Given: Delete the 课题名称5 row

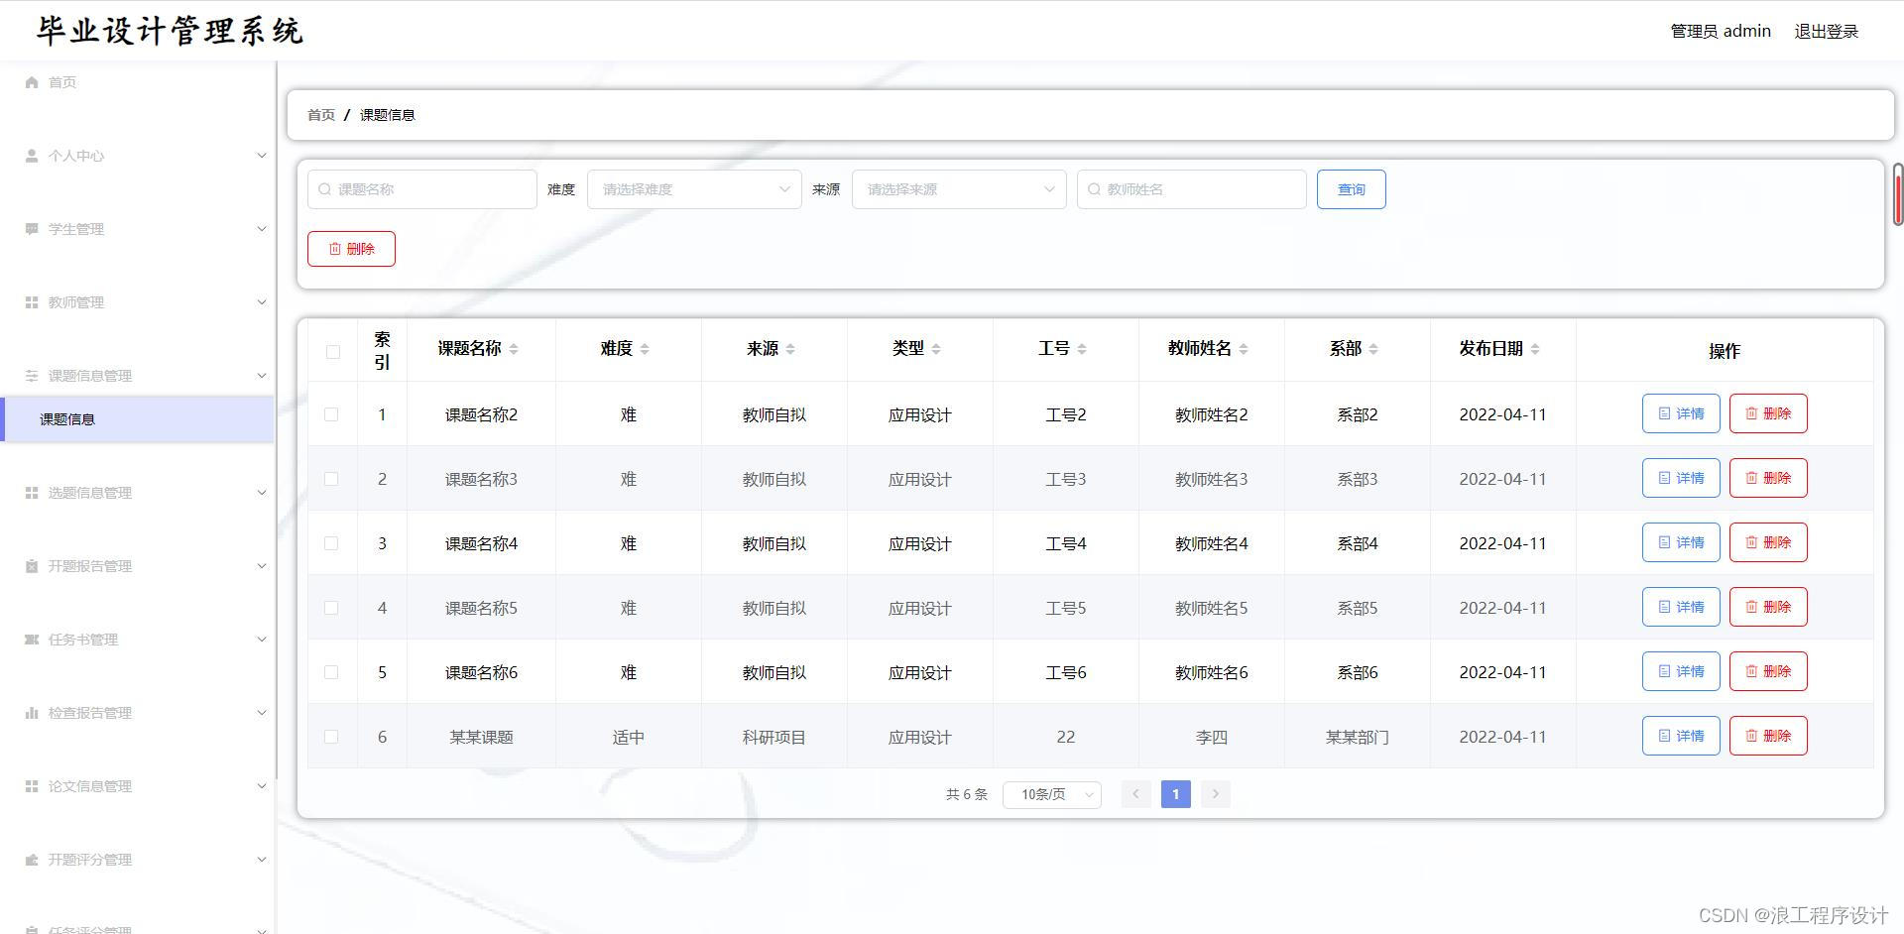Looking at the screenshot, I should (x=1768, y=607).
